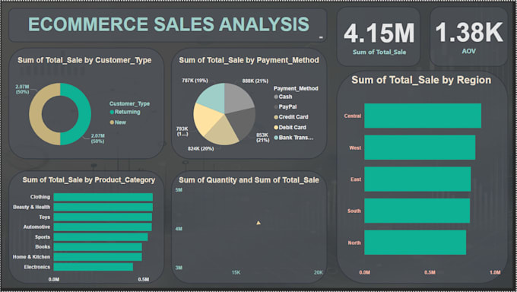Select the West region bar

[x=420, y=148]
